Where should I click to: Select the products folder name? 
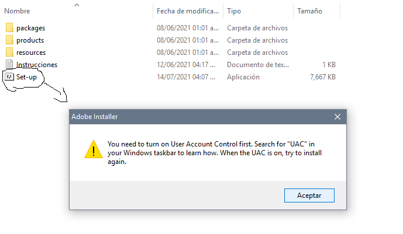coord(30,40)
